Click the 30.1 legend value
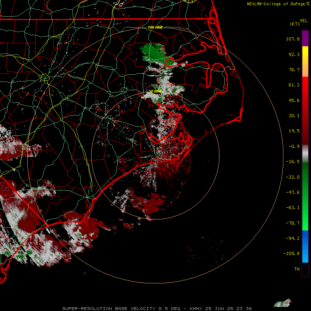The image size is (311, 311). [x=294, y=116]
